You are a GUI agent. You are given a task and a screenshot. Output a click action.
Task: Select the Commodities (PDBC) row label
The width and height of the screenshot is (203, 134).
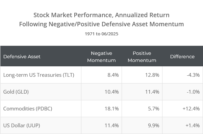pyautogui.click(x=28, y=109)
